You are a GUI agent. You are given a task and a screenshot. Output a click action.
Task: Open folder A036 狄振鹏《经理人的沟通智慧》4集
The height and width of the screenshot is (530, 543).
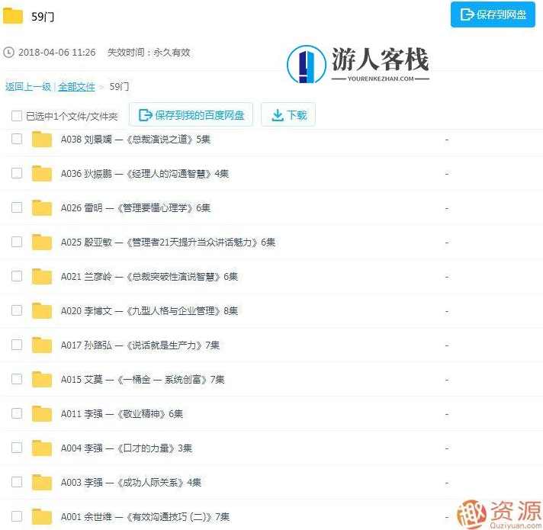tap(145, 173)
